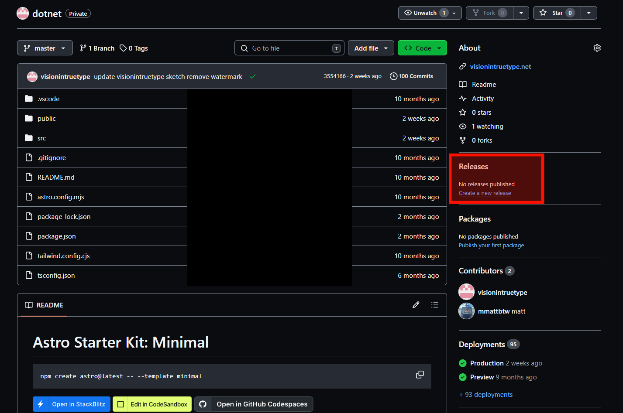Click the Unwatch eye button

(424, 13)
